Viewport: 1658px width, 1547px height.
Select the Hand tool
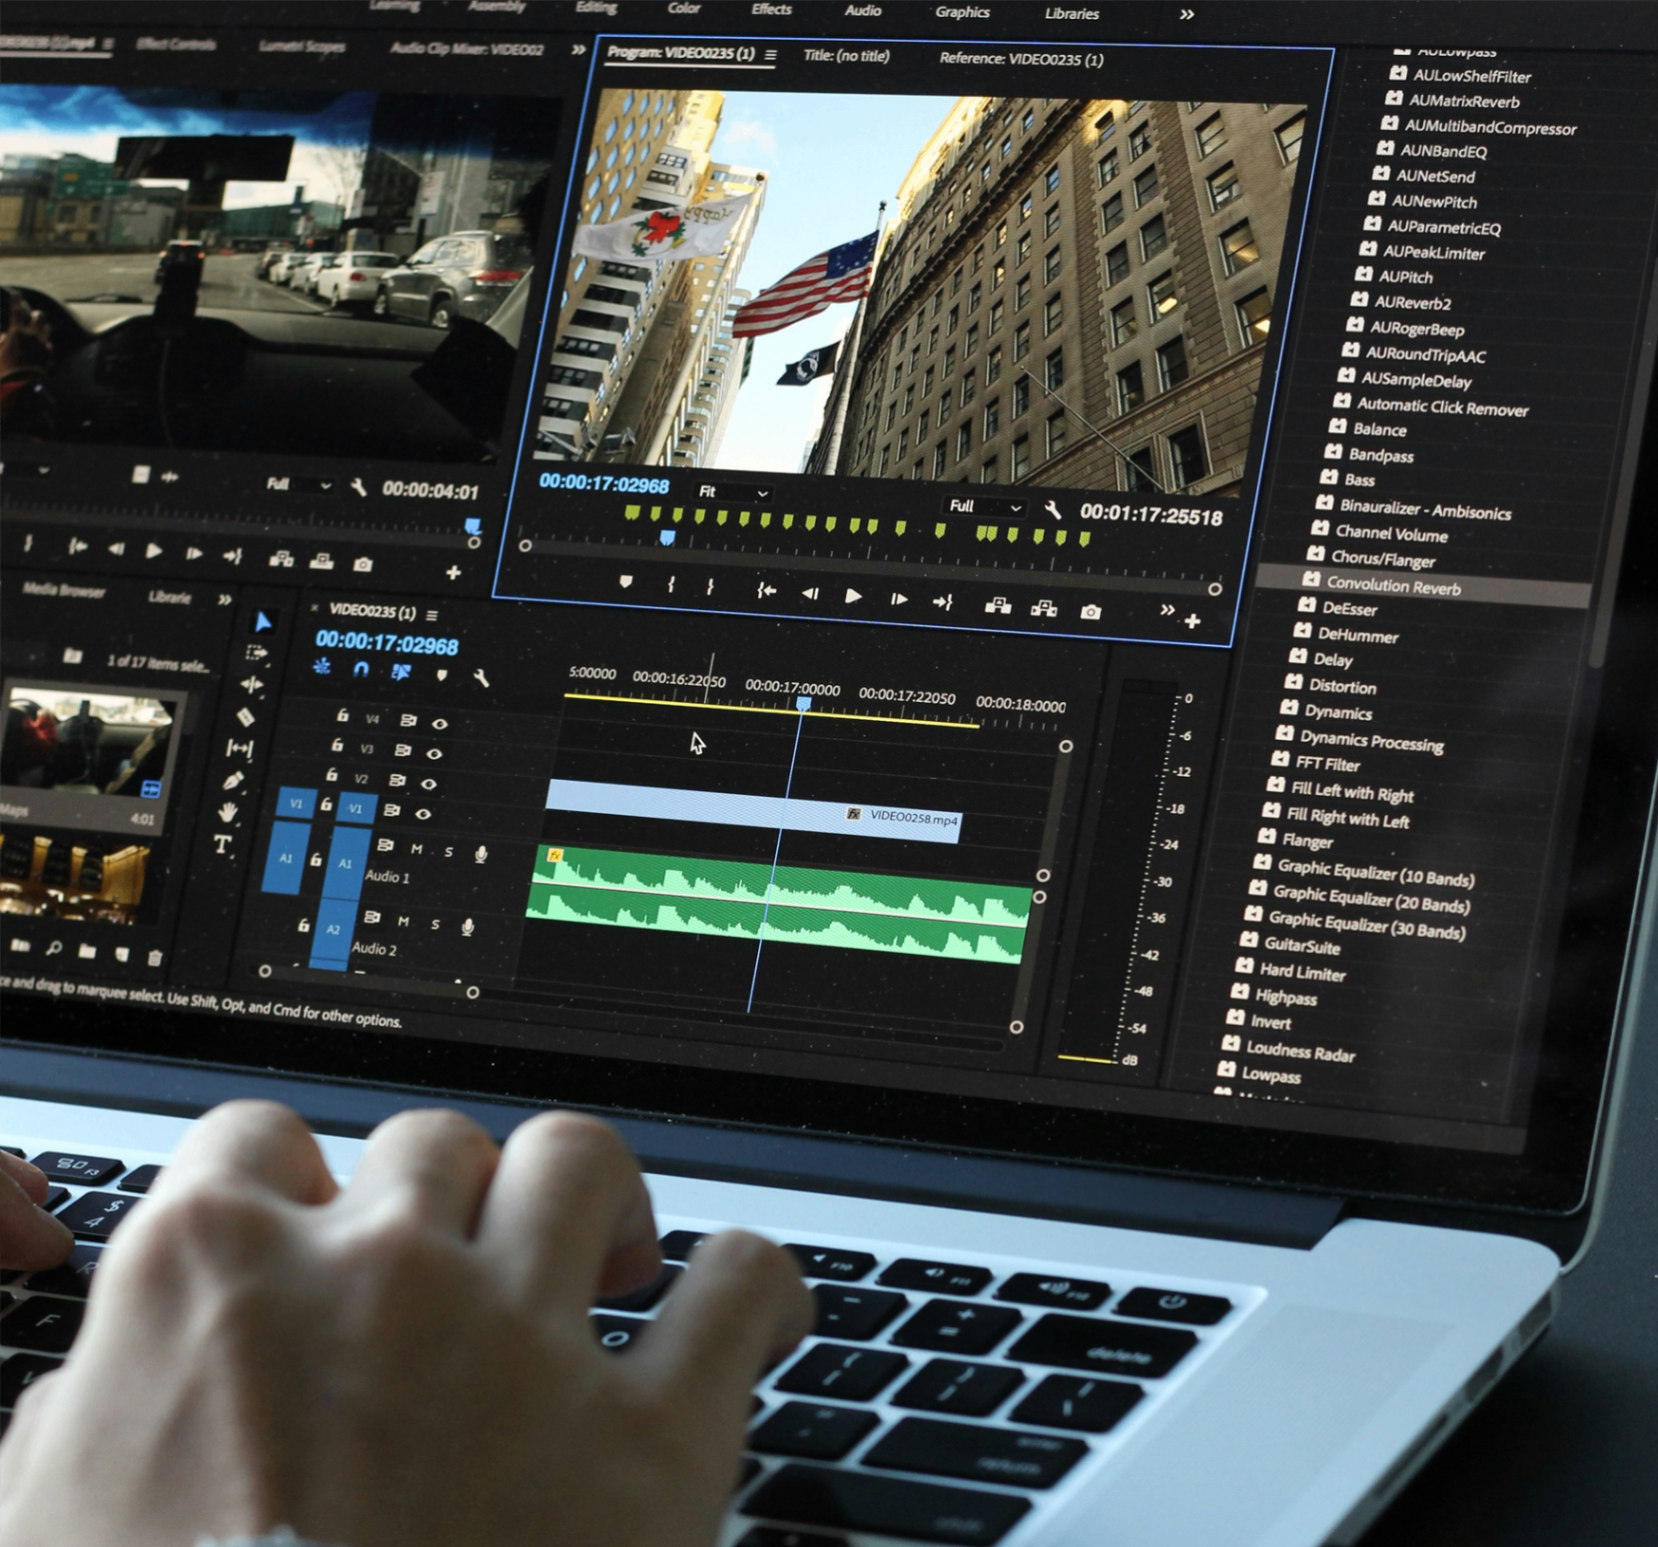[228, 812]
